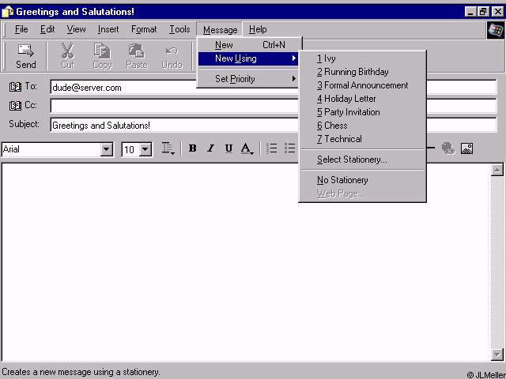Toggle italic formatting

click(211, 148)
